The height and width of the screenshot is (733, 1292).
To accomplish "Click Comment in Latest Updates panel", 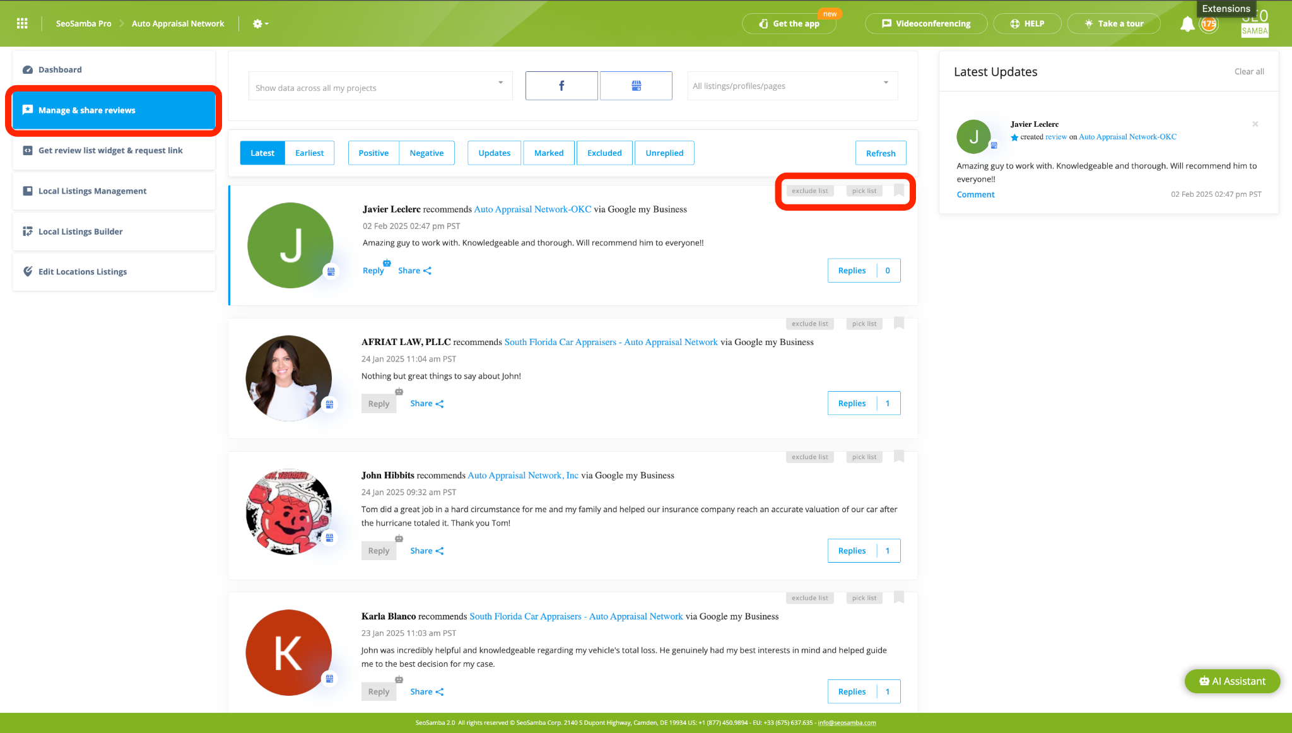I will click(x=975, y=194).
